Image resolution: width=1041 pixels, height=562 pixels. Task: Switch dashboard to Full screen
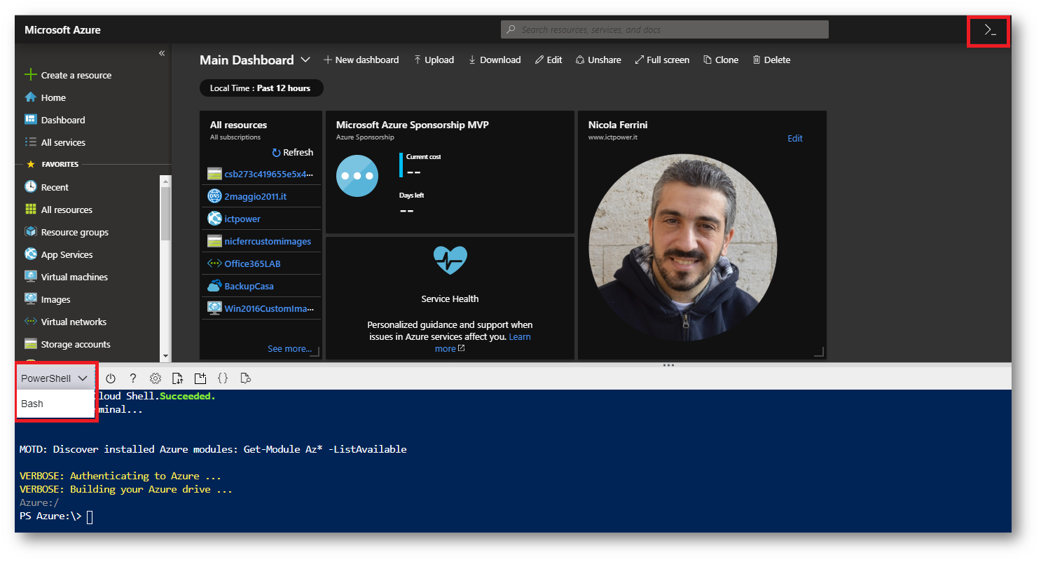(x=662, y=60)
